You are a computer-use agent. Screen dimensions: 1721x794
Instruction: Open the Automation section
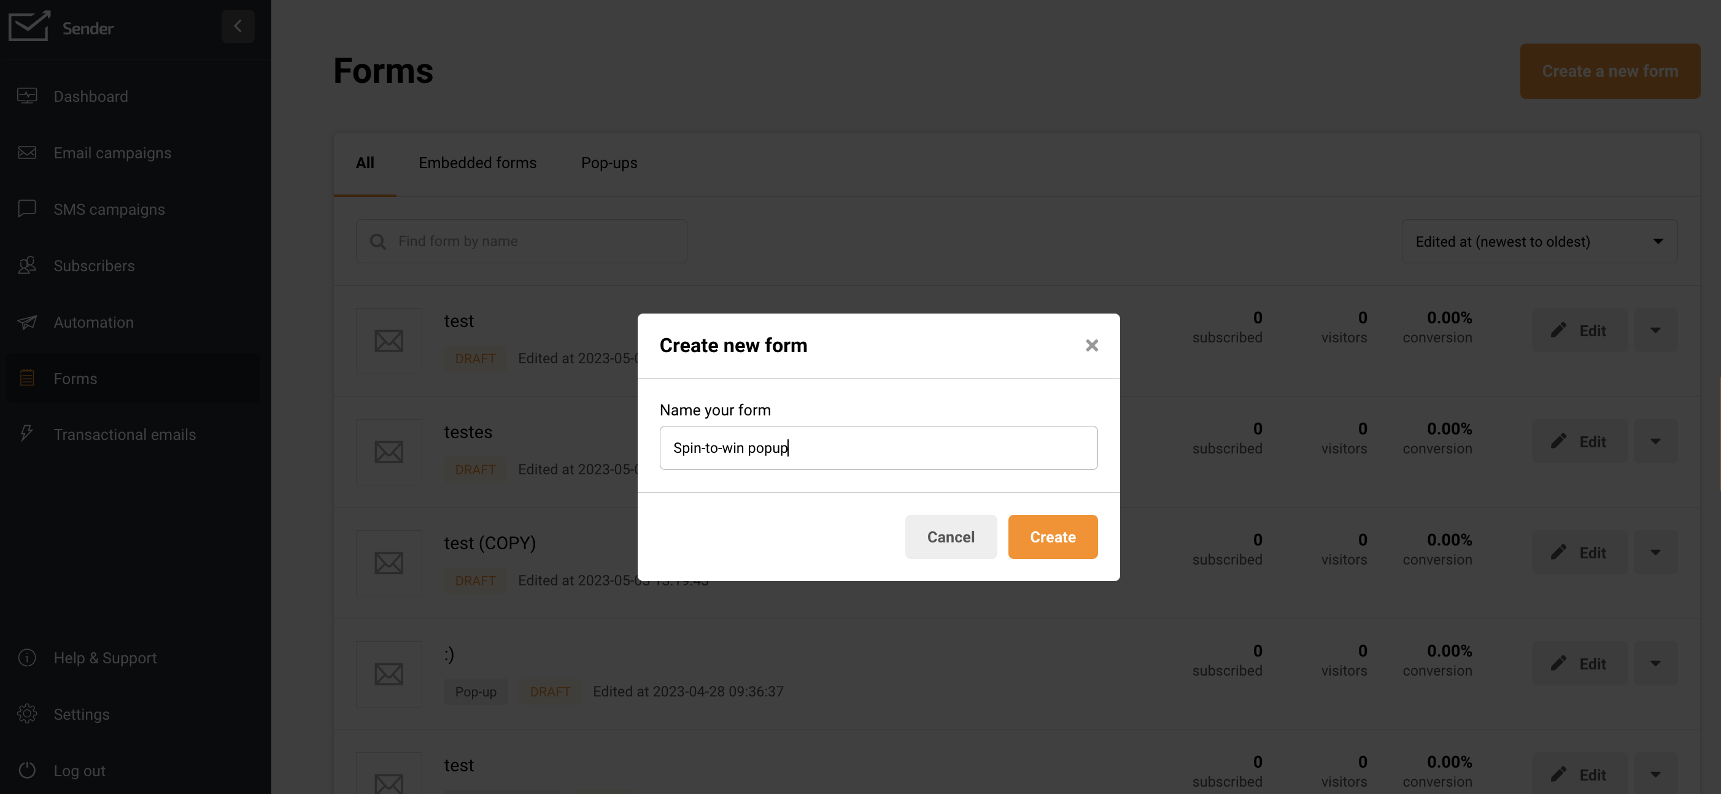point(93,322)
